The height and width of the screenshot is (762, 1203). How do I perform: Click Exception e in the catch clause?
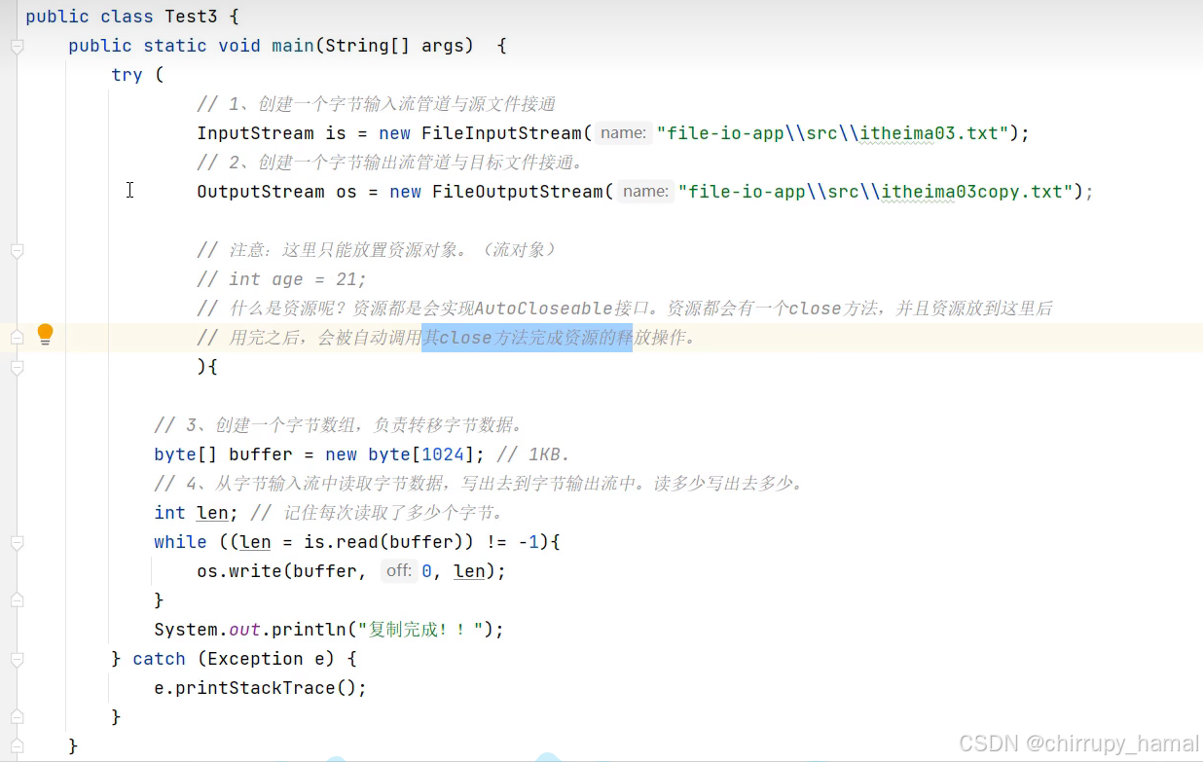pyautogui.click(x=267, y=659)
